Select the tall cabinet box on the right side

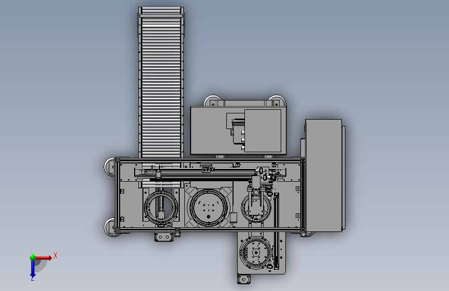click(x=324, y=176)
